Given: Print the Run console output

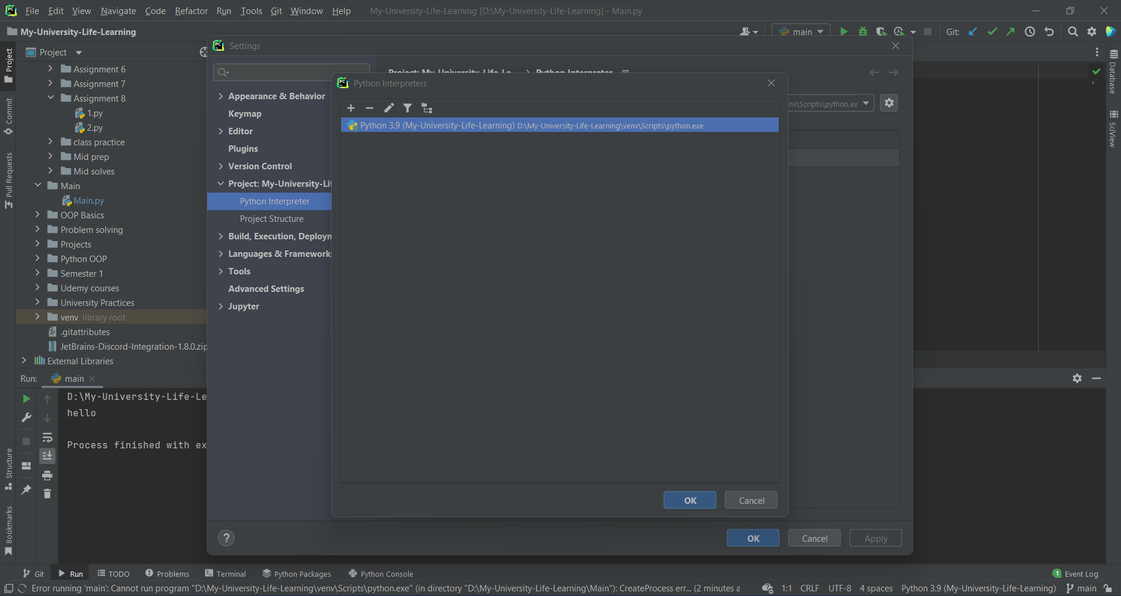Looking at the screenshot, I should [x=47, y=475].
